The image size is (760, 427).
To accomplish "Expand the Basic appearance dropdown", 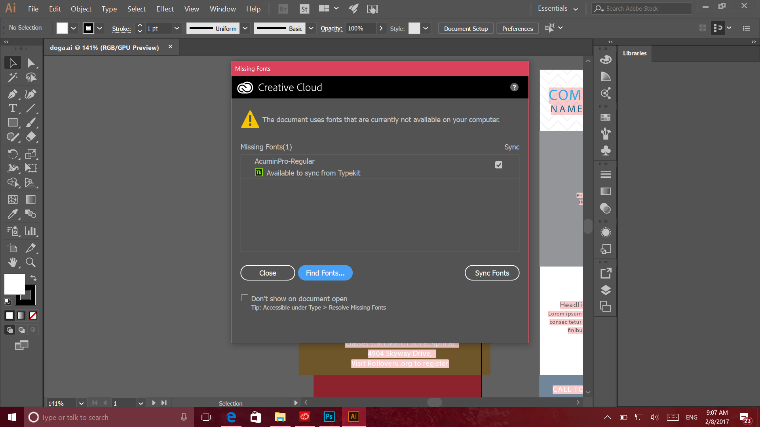I will (312, 28).
